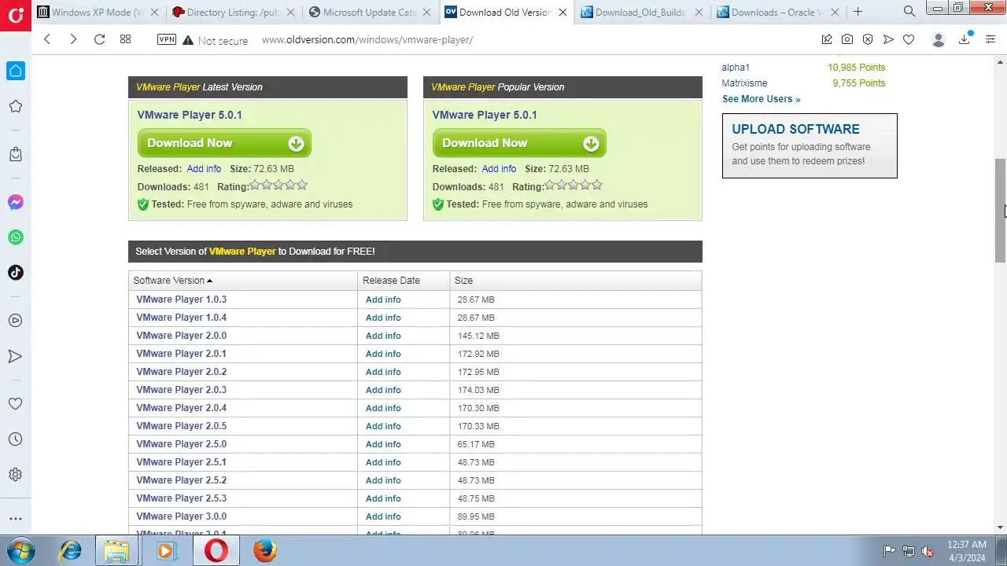Go forward to next page
Image resolution: width=1007 pixels, height=566 pixels.
tap(73, 39)
